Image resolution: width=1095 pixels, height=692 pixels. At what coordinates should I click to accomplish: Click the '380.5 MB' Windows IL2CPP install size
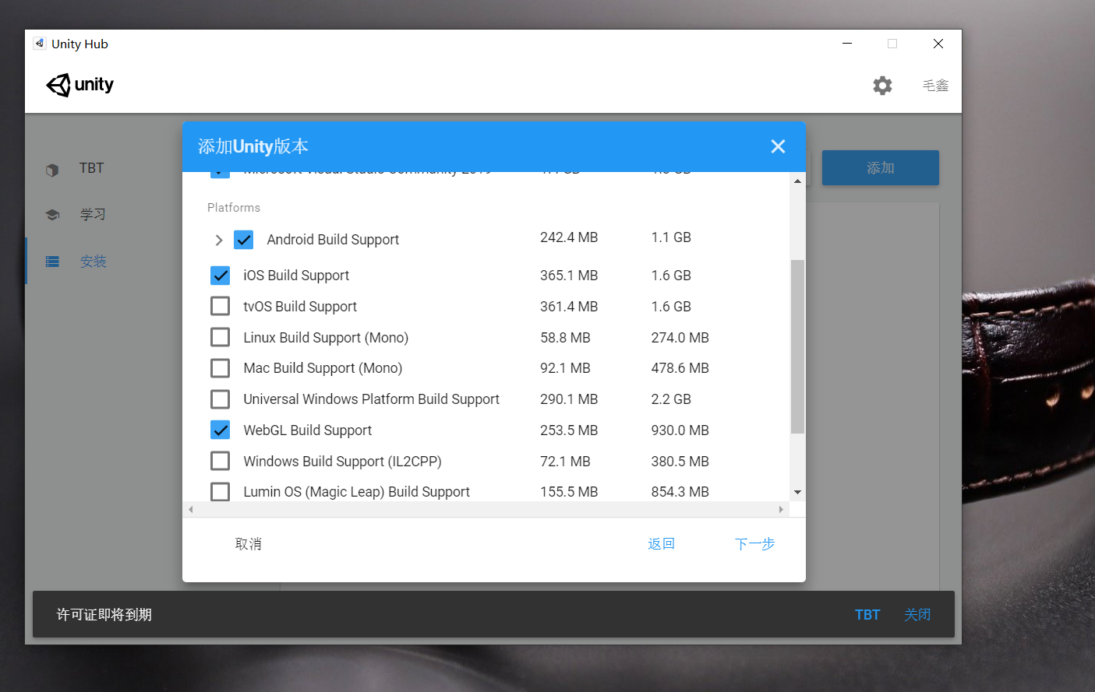[x=680, y=462]
